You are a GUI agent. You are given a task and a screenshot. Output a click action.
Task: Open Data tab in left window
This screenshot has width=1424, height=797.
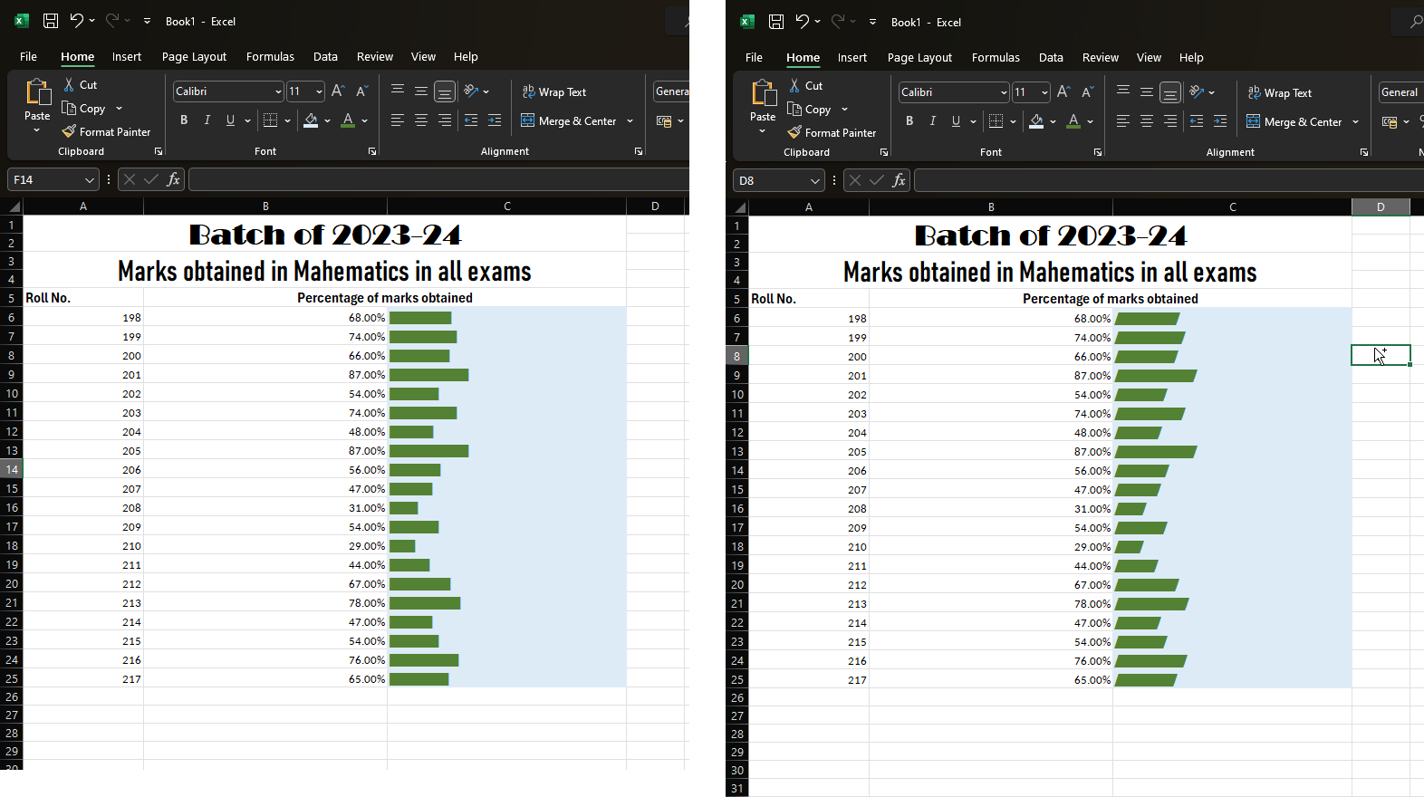(x=325, y=56)
